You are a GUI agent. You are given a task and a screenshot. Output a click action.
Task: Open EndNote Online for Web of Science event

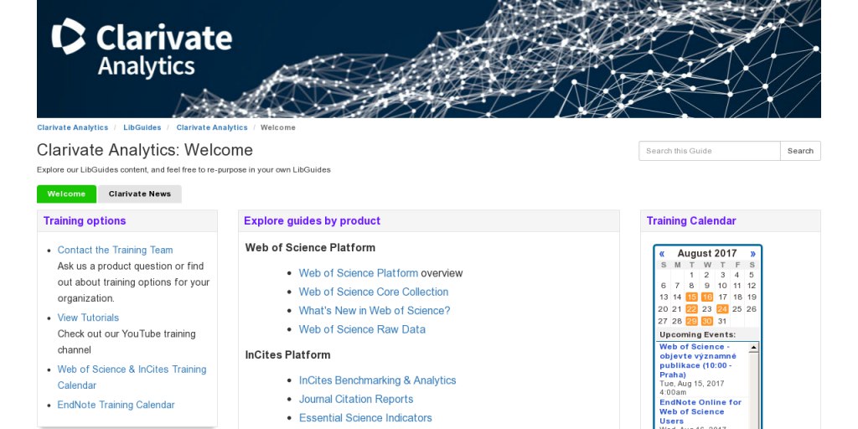(x=700, y=411)
